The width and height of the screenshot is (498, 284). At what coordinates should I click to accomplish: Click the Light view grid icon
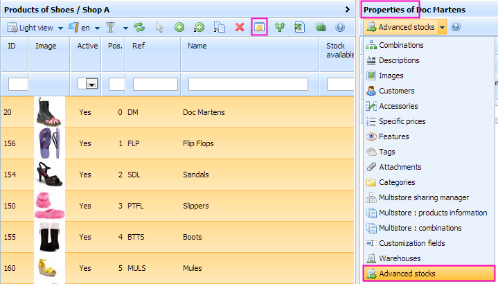pyautogui.click(x=12, y=28)
